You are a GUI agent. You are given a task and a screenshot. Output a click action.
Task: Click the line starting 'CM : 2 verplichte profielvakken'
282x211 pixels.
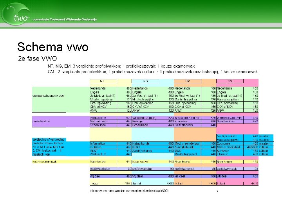pyautogui.click(x=152, y=72)
